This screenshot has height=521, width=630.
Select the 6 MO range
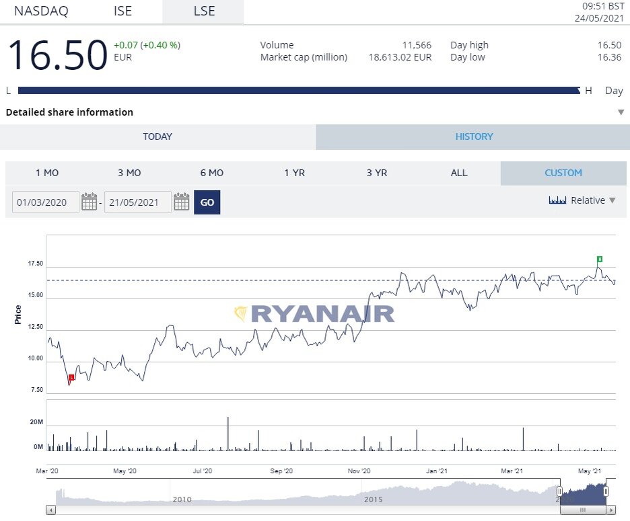click(x=212, y=173)
